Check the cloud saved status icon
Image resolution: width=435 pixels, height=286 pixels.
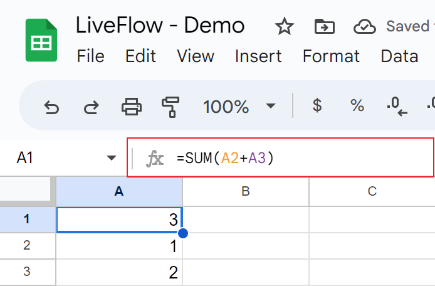click(x=365, y=27)
